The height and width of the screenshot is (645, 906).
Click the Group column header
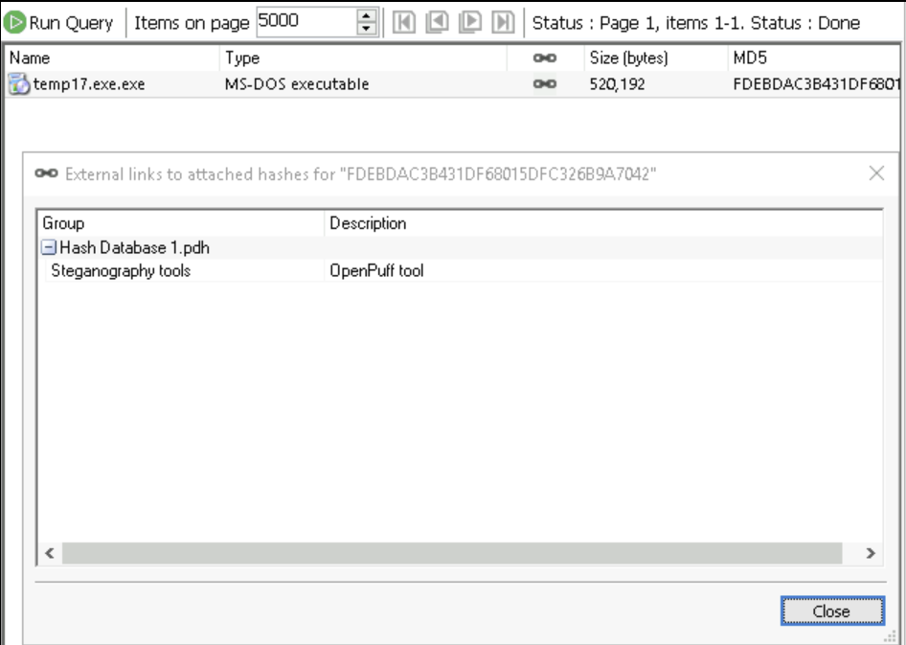(x=181, y=223)
